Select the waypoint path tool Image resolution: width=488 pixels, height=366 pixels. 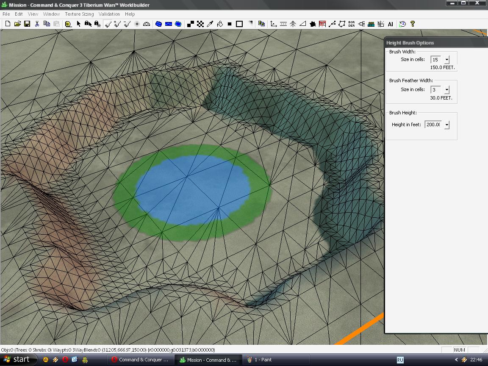pyautogui.click(x=332, y=24)
